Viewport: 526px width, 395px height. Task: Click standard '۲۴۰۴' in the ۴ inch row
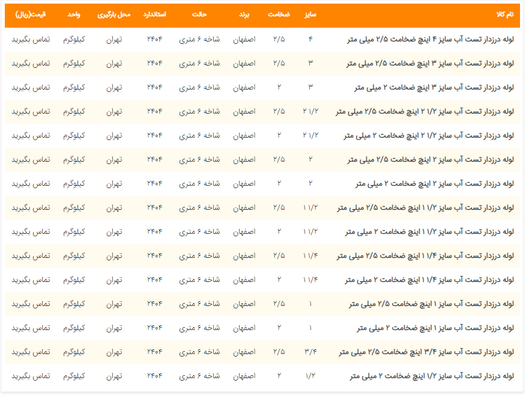pyautogui.click(x=155, y=39)
